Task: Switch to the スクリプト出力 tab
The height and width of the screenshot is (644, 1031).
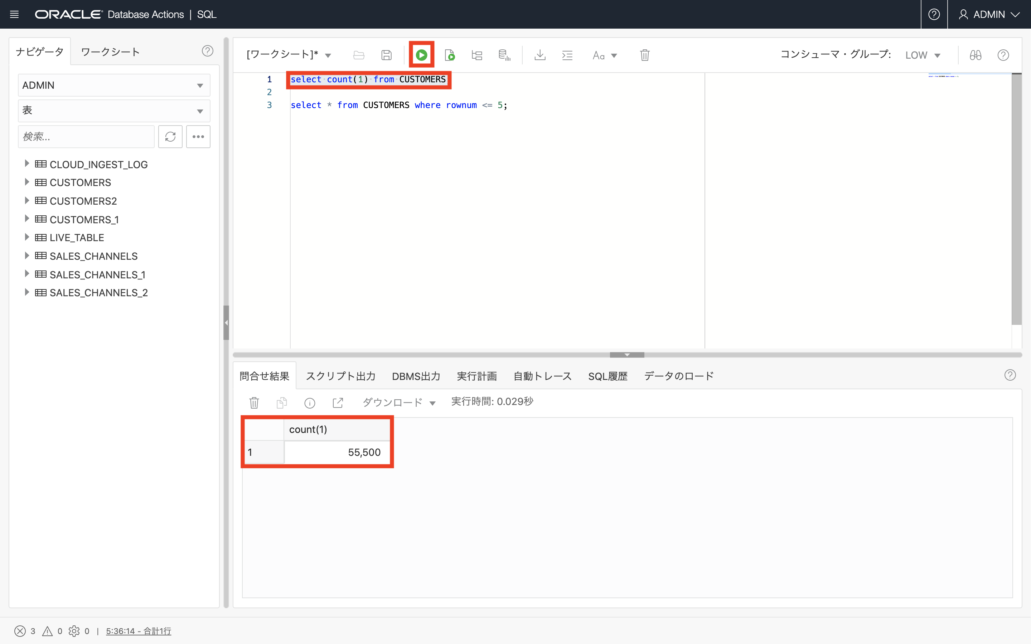Action: (x=340, y=376)
